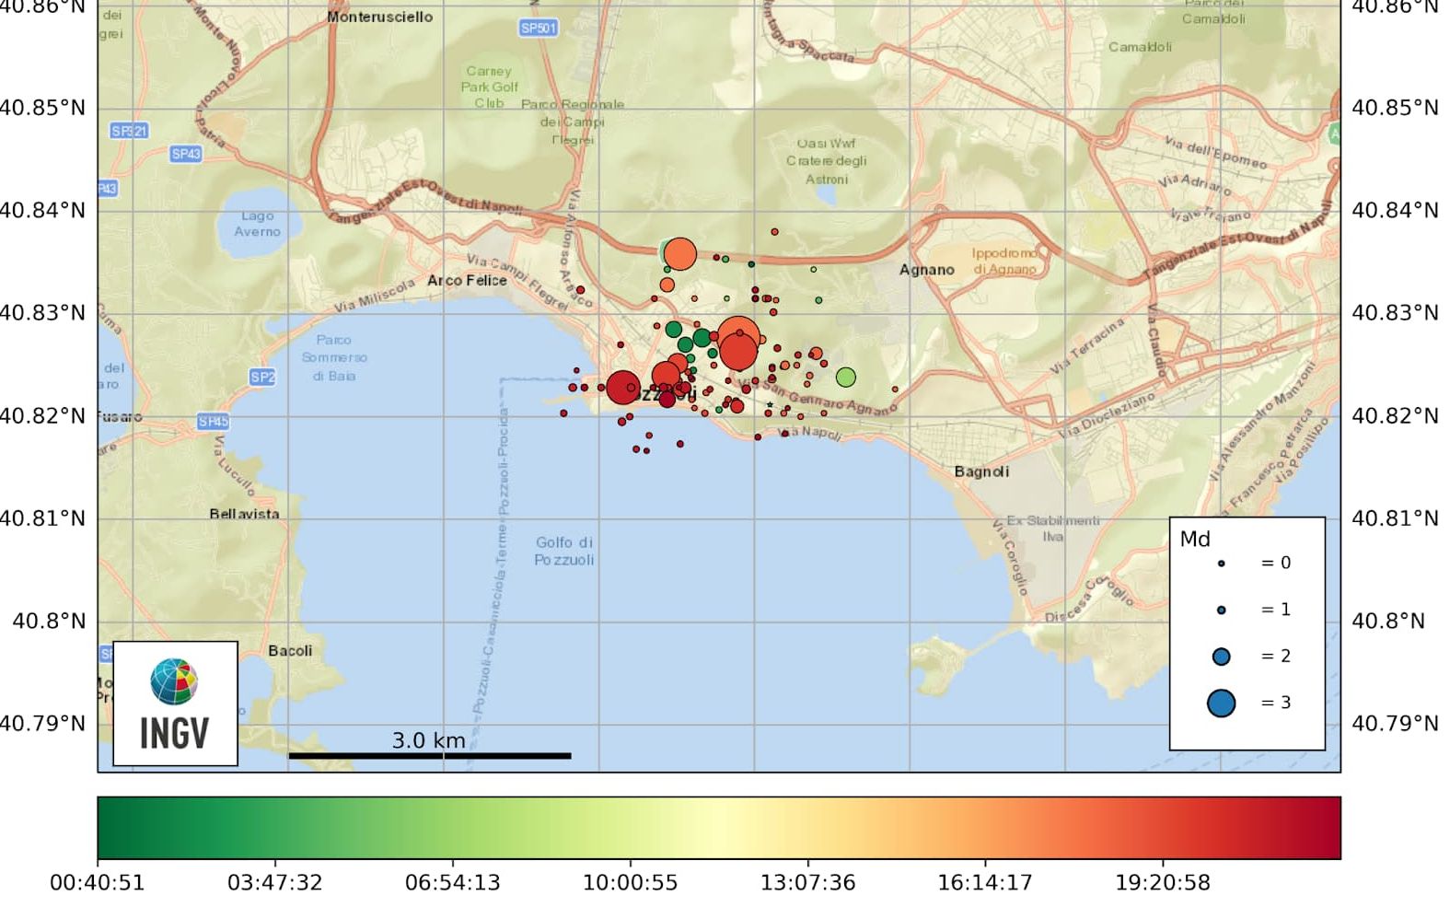1450x907 pixels.
Task: Click the large dark red circle at Pozzuoli coast
Action: click(x=623, y=388)
